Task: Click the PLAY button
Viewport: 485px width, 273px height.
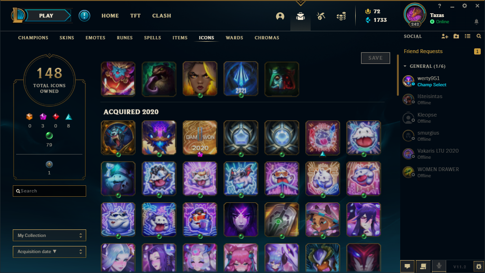Action: tap(46, 16)
